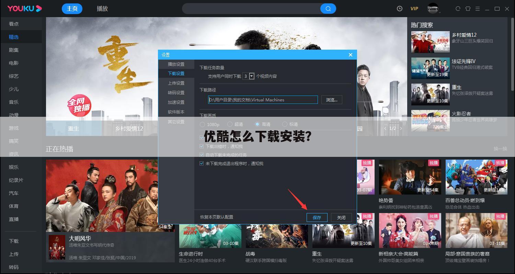Open 法证先锋IV thumbnail in 热门搜索

pos(430,68)
